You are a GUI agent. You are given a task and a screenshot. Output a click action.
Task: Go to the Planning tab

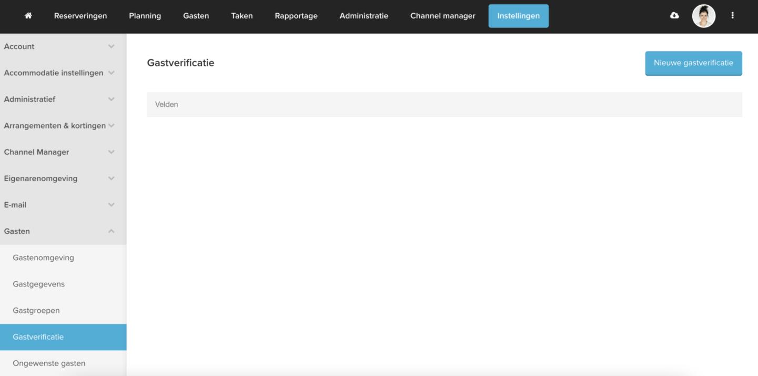(145, 16)
